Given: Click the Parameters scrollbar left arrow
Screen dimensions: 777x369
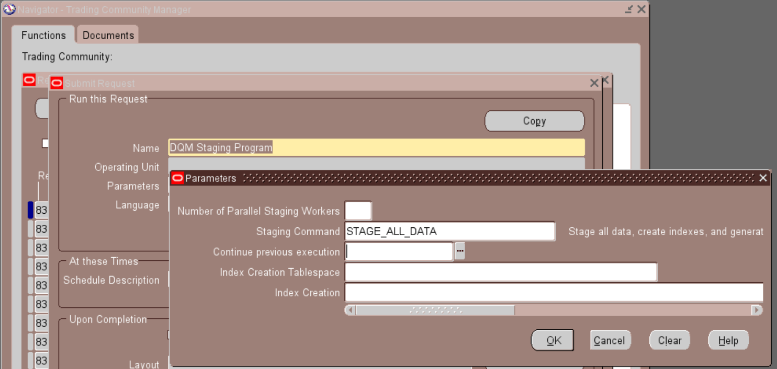Looking at the screenshot, I should 351,310.
